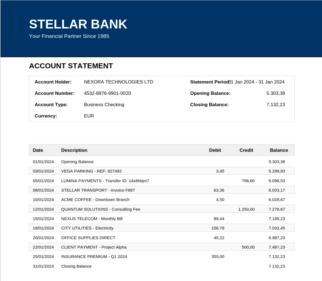Select the 89,44 debit amount

[x=219, y=219]
